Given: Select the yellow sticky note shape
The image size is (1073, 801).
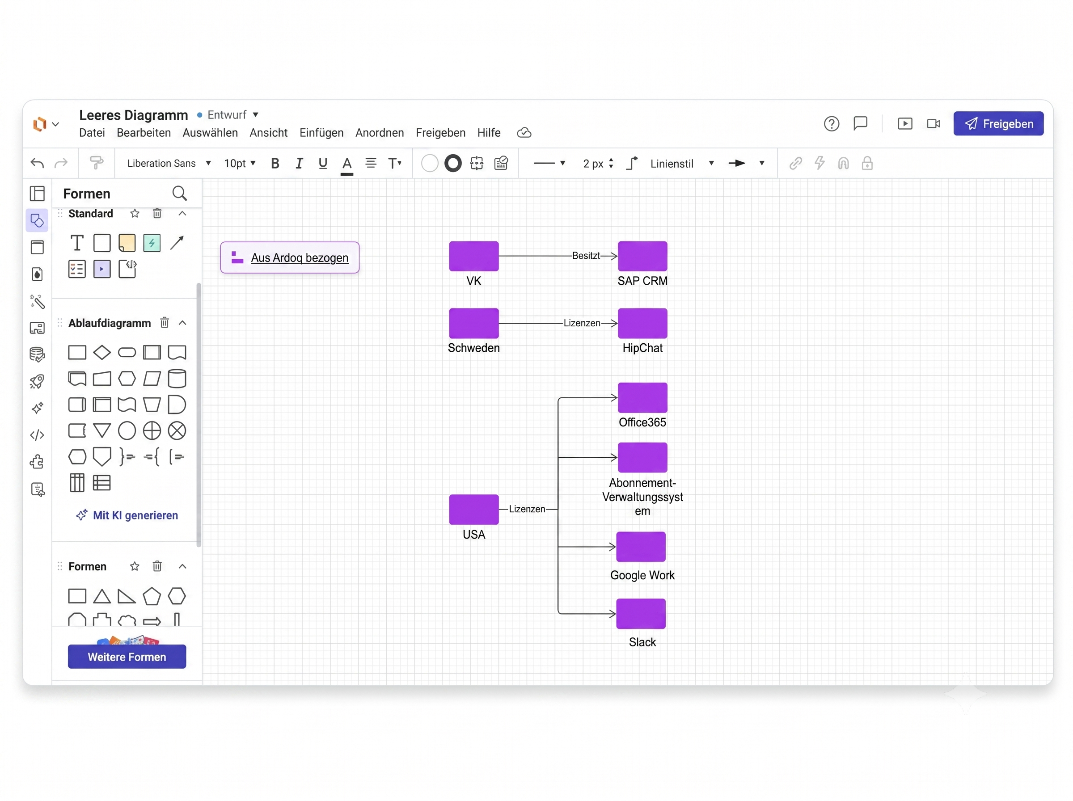Looking at the screenshot, I should click(x=127, y=242).
